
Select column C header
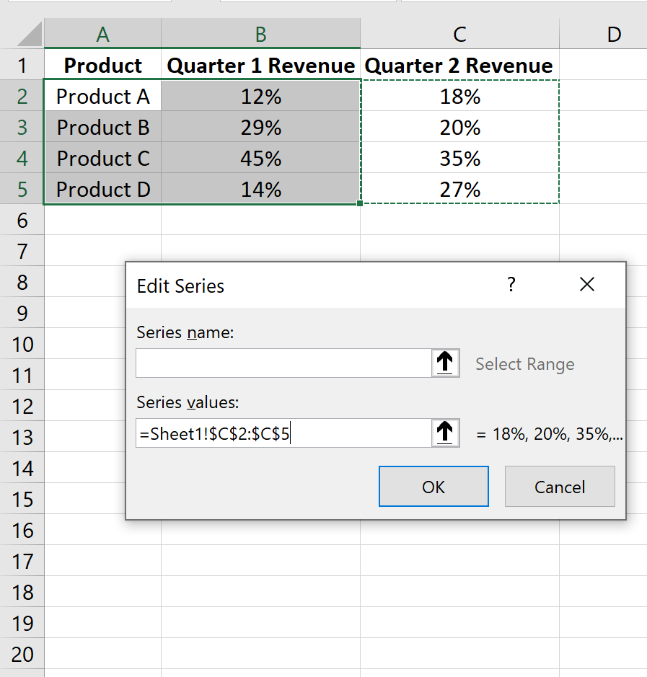tap(459, 34)
